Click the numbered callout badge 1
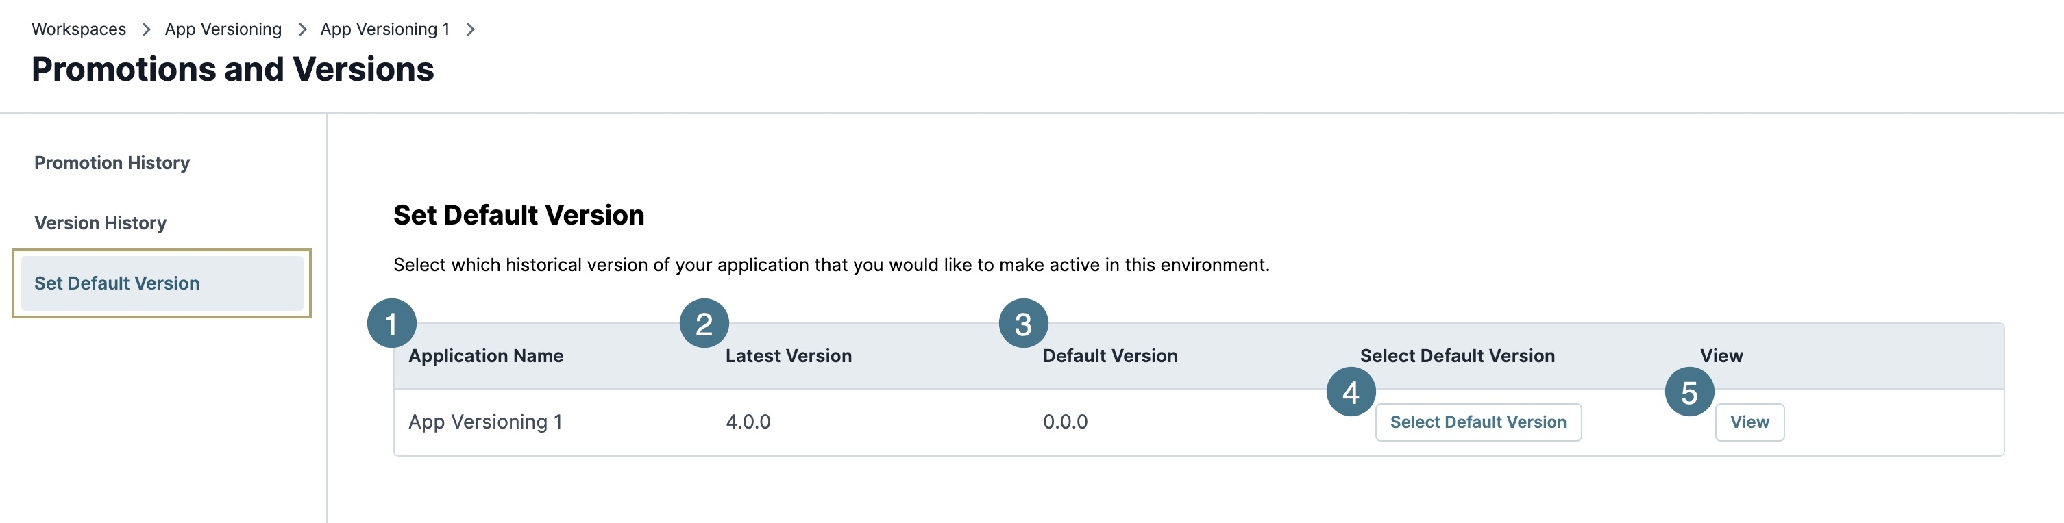This screenshot has height=523, width=2064. [x=391, y=324]
